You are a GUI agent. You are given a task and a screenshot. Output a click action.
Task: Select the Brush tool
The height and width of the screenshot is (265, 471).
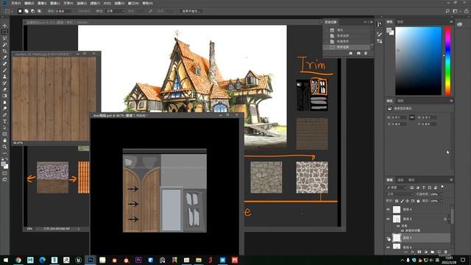[x=5, y=70]
